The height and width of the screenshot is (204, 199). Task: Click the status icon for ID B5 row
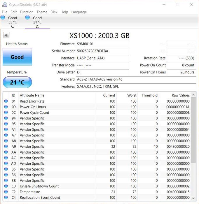[x=6, y=169]
